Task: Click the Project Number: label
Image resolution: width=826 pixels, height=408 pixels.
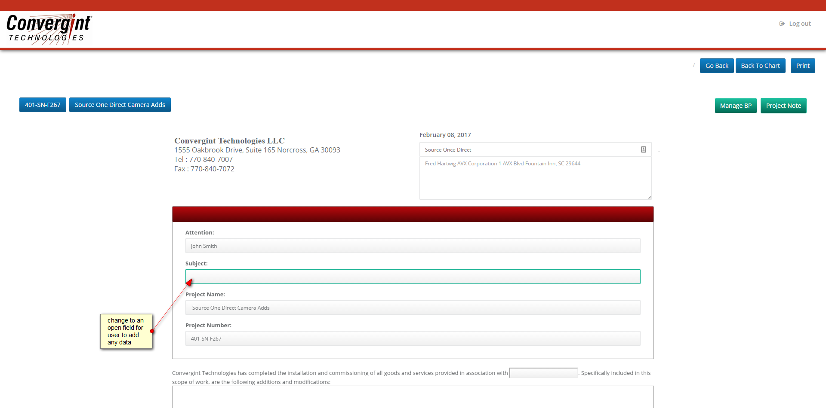Action: (x=208, y=325)
